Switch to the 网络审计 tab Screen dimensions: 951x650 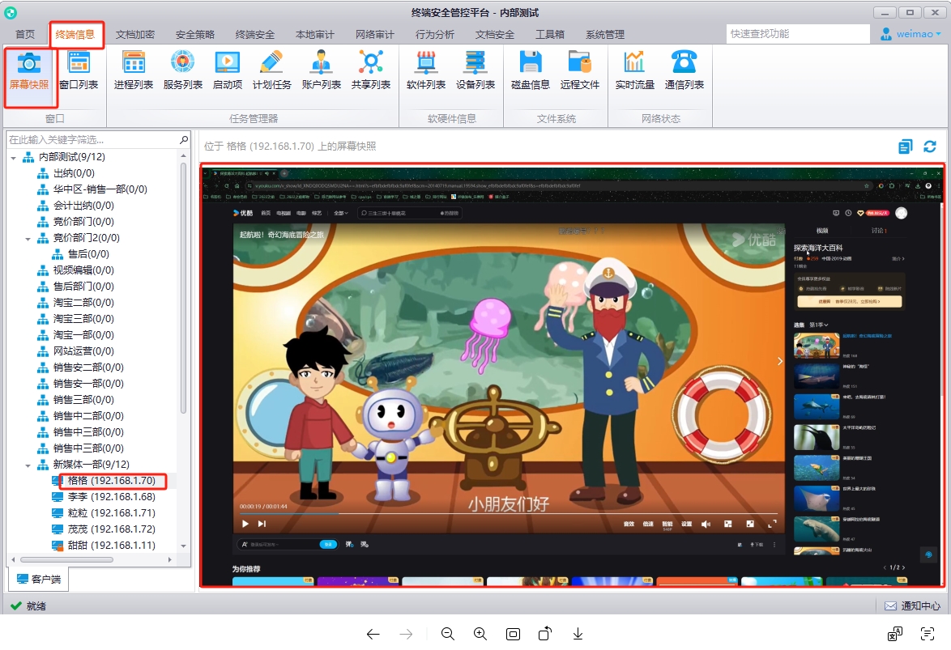click(375, 35)
